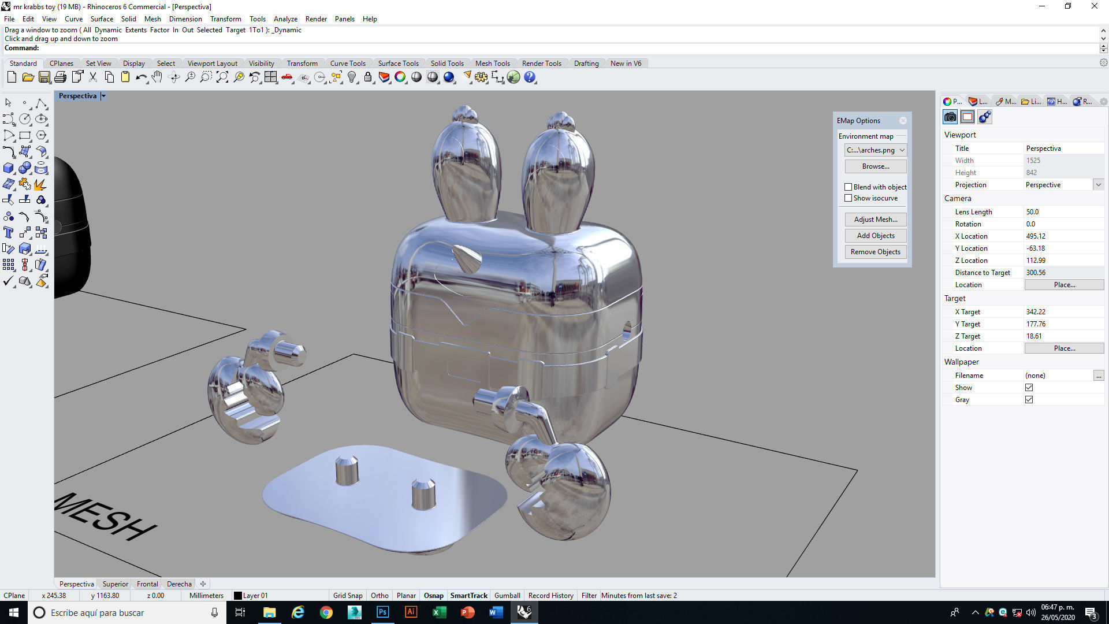Toggle Gumball in the status bar
Screen dimensions: 1109x624
tap(507, 595)
